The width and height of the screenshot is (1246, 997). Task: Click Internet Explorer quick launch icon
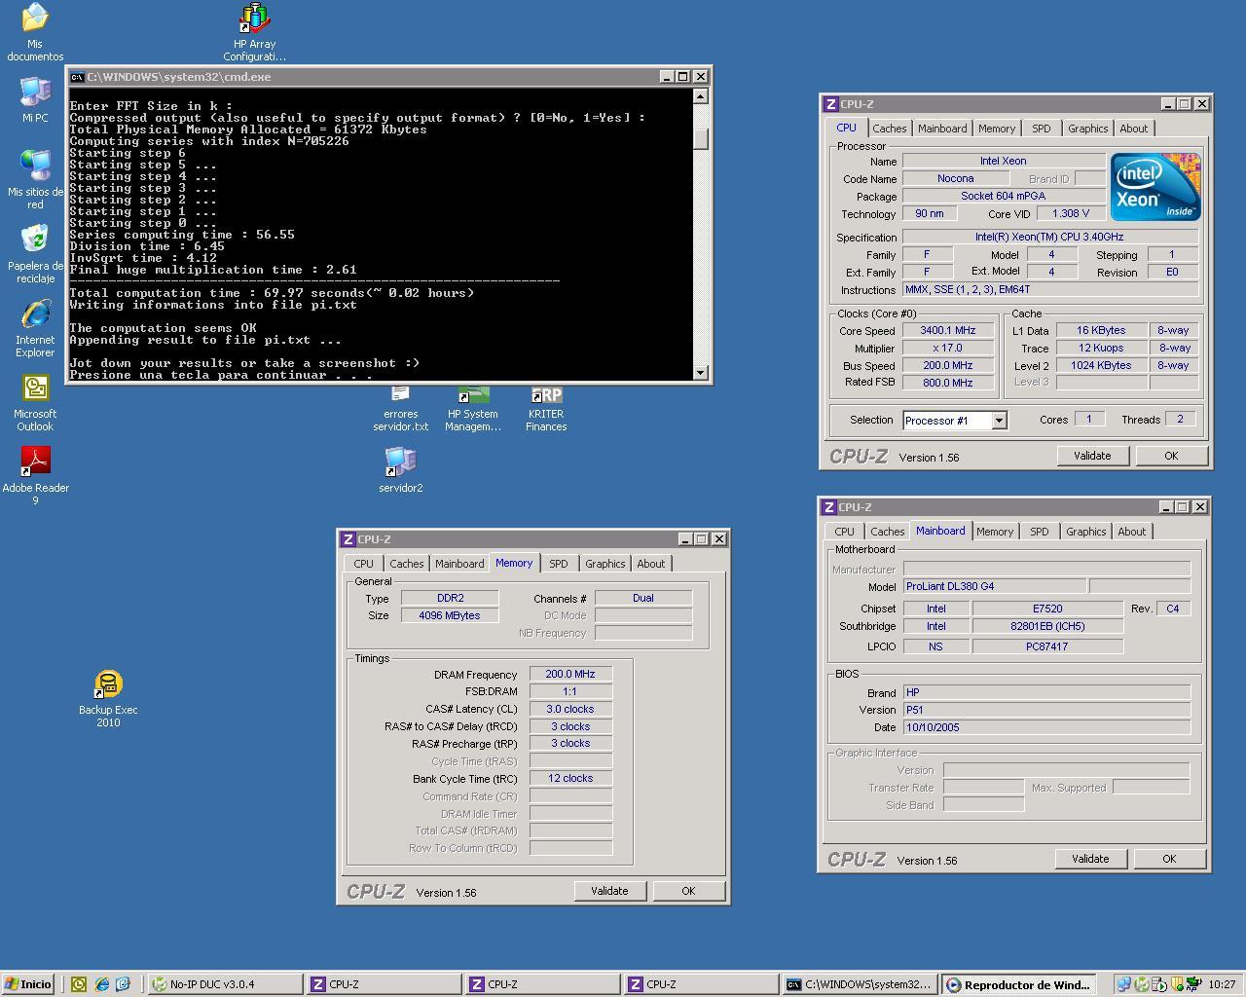(101, 984)
